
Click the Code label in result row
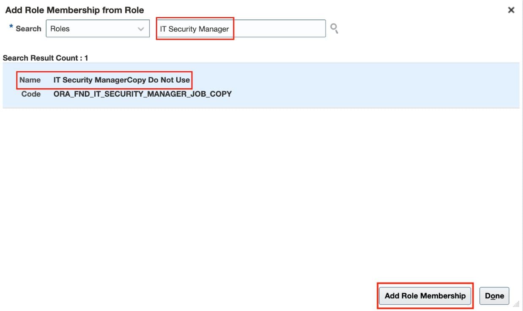click(x=33, y=94)
